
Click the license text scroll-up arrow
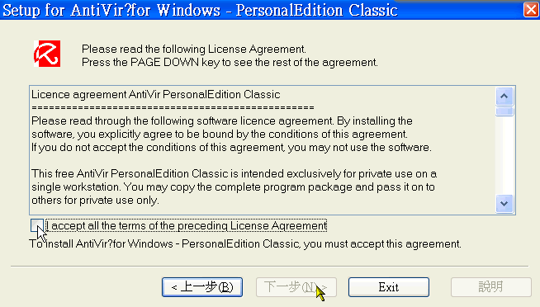[x=504, y=96]
